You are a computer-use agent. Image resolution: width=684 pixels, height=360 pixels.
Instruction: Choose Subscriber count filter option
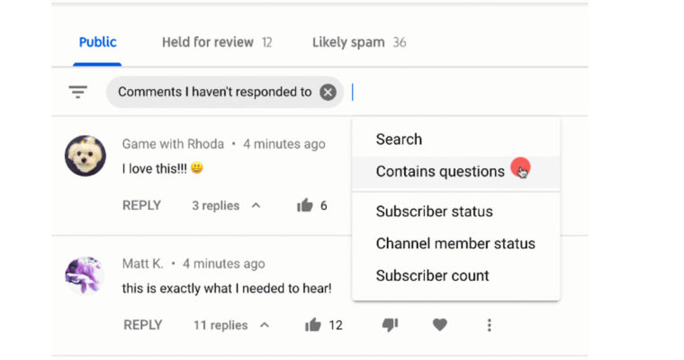point(432,275)
